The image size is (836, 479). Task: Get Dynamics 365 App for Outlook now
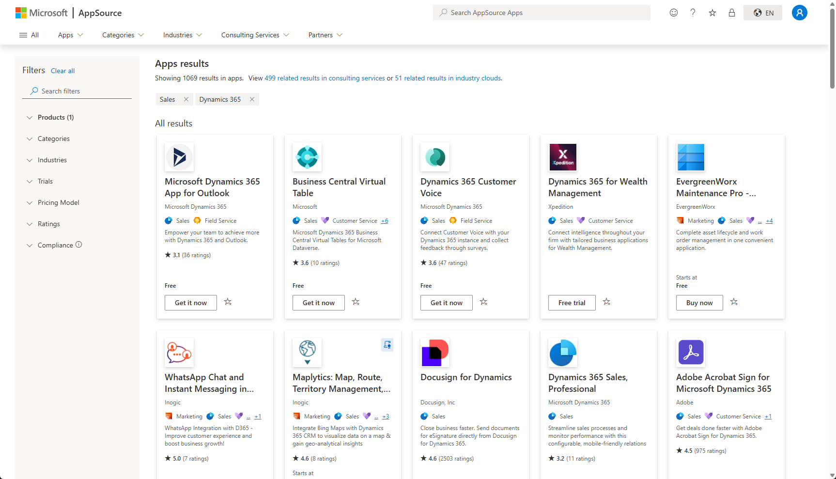coord(191,303)
